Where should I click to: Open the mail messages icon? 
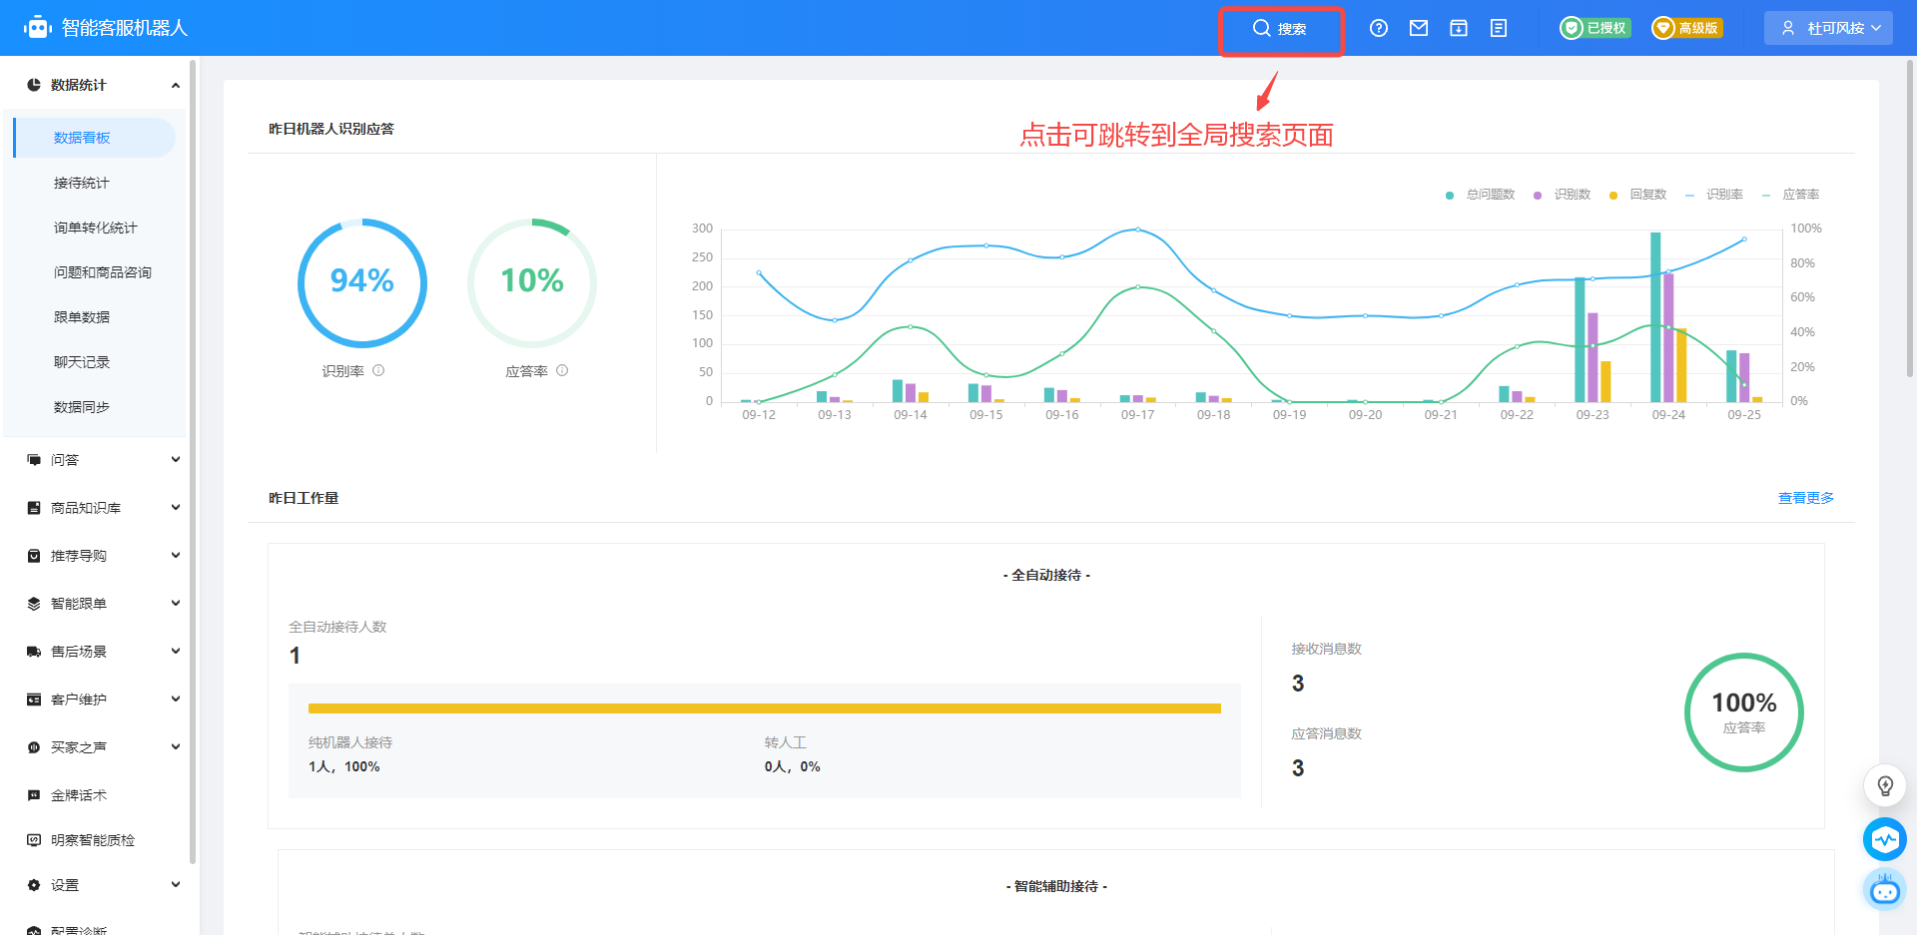(1419, 28)
